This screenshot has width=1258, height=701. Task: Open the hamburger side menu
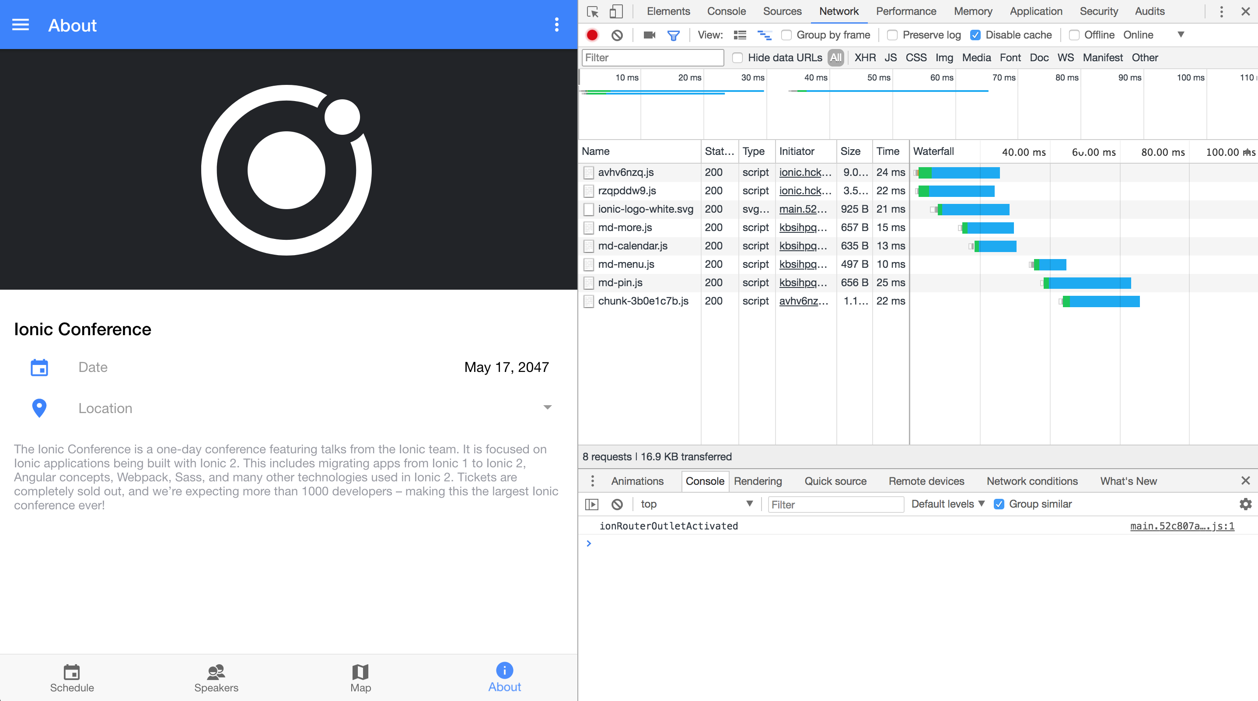21,25
